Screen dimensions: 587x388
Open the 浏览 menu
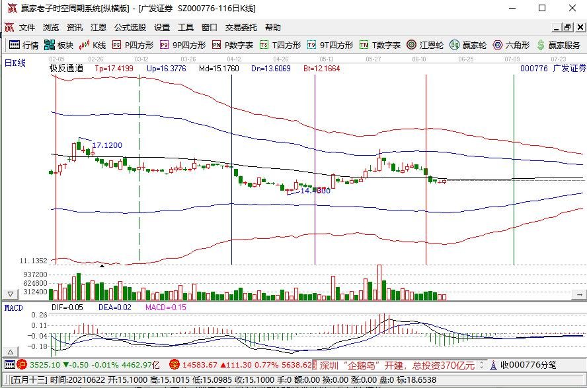(51, 27)
